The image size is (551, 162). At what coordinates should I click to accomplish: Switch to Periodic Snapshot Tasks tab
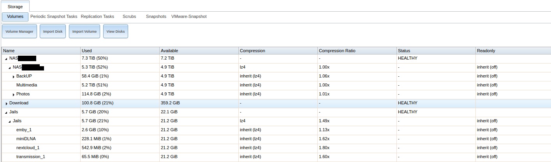54,16
